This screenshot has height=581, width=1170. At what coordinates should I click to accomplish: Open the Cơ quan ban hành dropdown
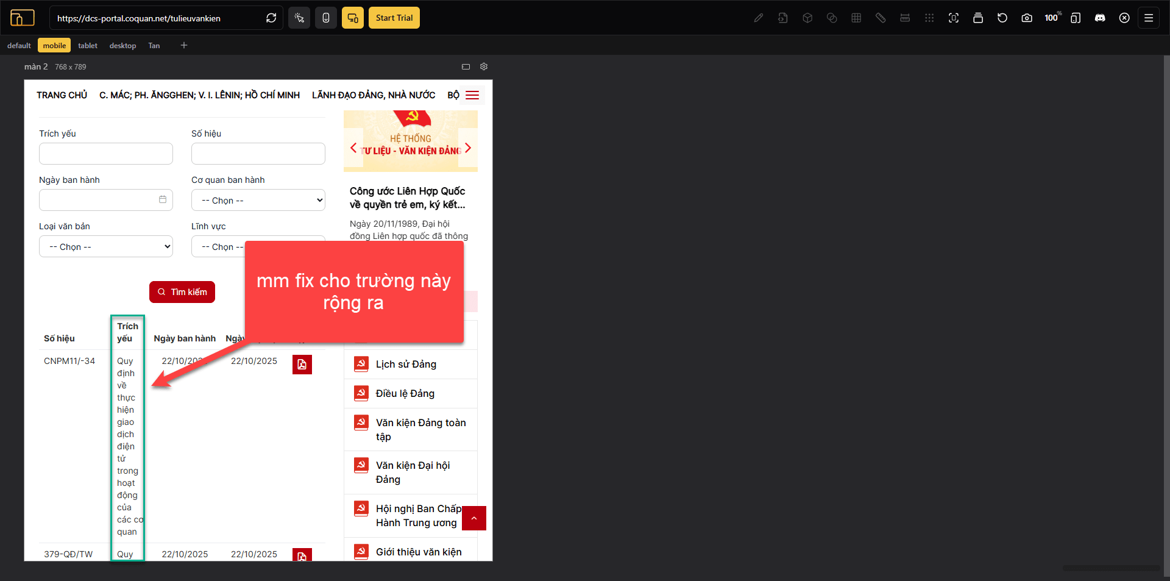[258, 200]
